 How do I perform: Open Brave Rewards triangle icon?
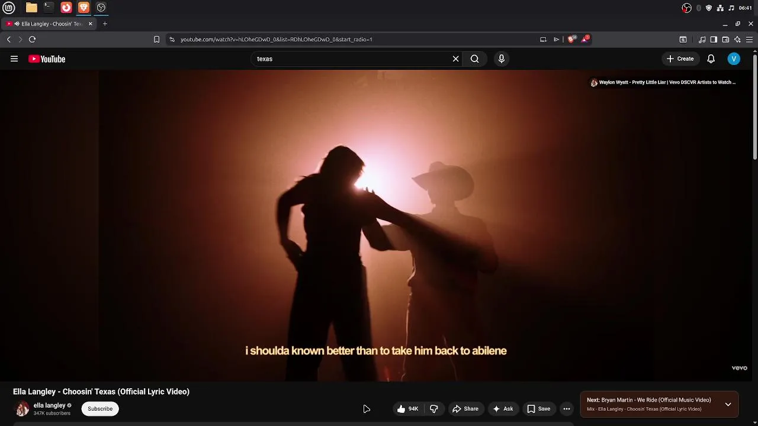[x=585, y=39]
